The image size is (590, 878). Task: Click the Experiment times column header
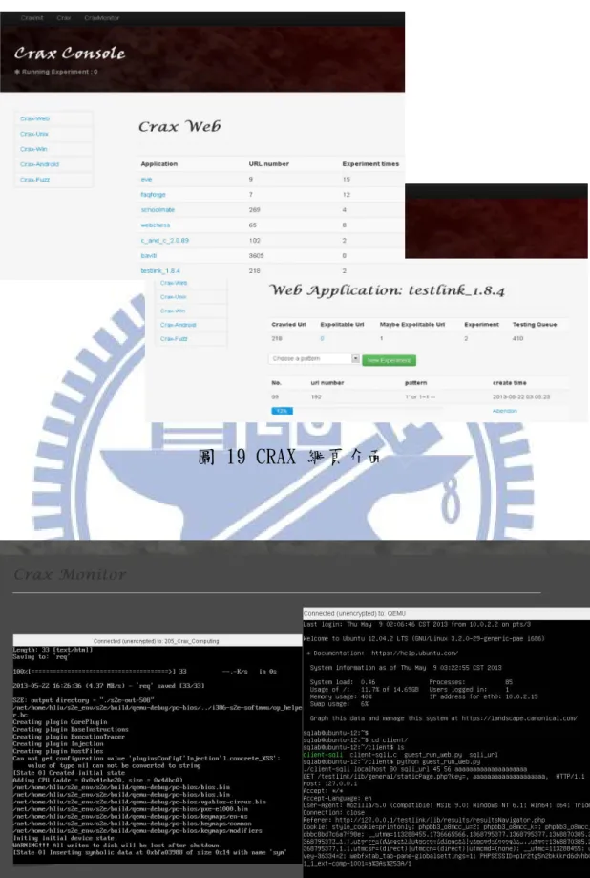[370, 164]
